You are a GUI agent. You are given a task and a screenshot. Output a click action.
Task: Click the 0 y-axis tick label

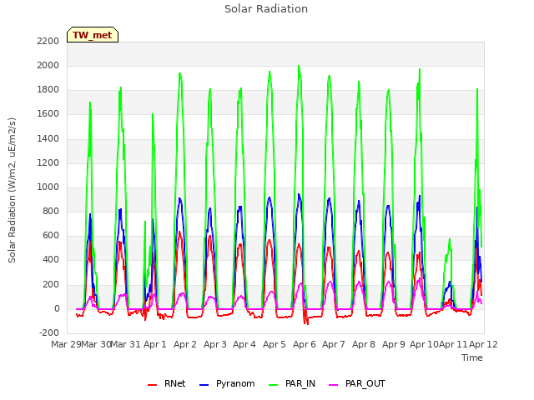[57, 308]
